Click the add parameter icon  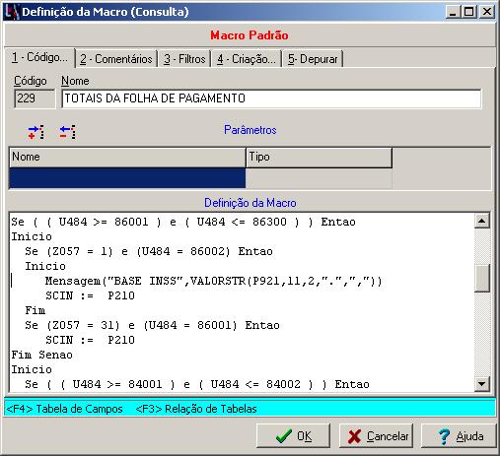[36, 132]
